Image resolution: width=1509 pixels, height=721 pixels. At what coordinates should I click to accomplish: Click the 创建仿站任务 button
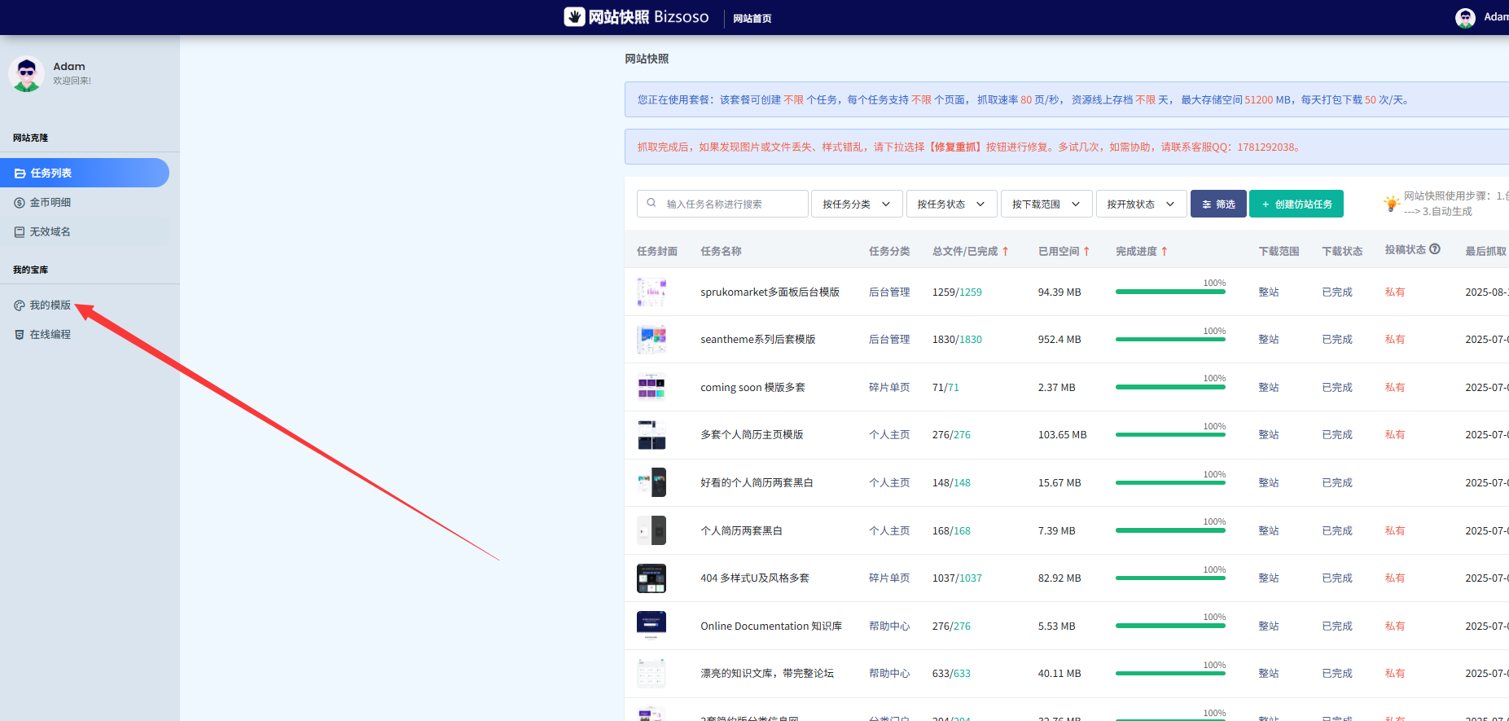[x=1296, y=204]
